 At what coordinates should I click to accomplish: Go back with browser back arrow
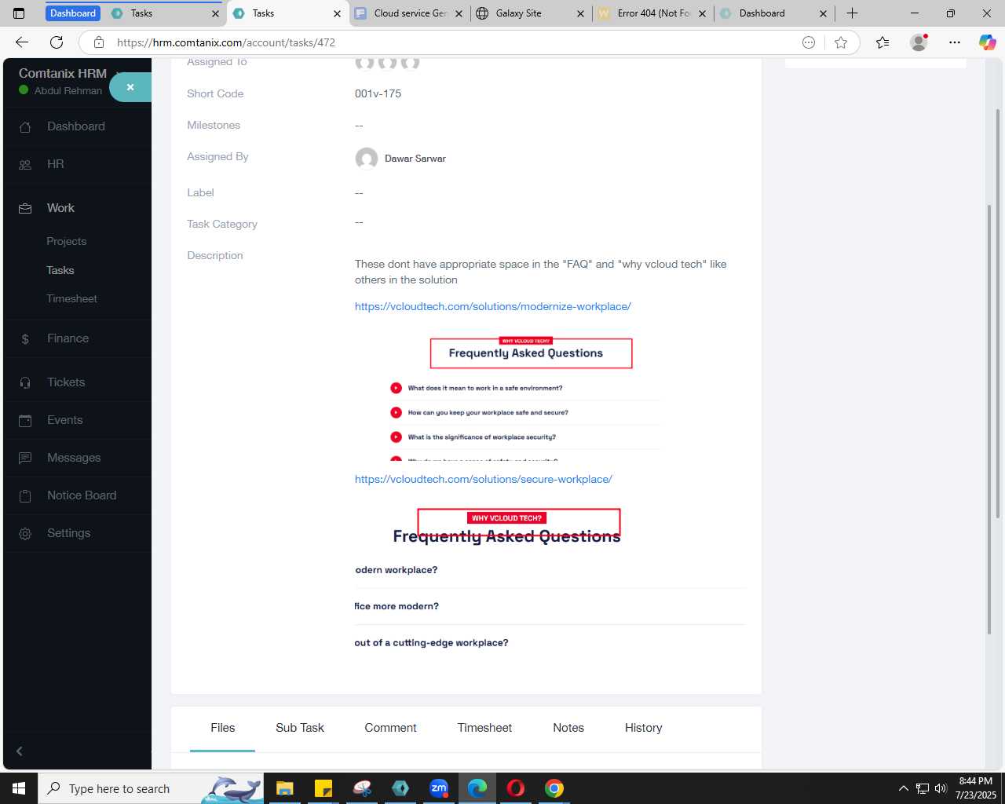[x=22, y=42]
